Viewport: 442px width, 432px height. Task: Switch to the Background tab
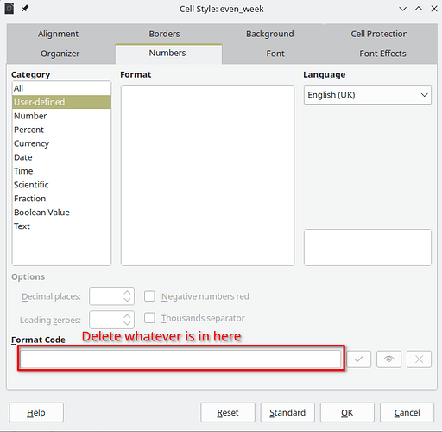pyautogui.click(x=270, y=34)
